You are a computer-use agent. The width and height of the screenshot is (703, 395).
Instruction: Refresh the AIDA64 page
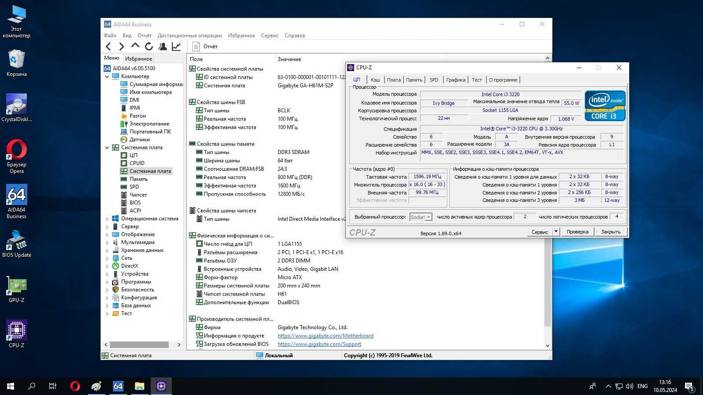coord(149,47)
